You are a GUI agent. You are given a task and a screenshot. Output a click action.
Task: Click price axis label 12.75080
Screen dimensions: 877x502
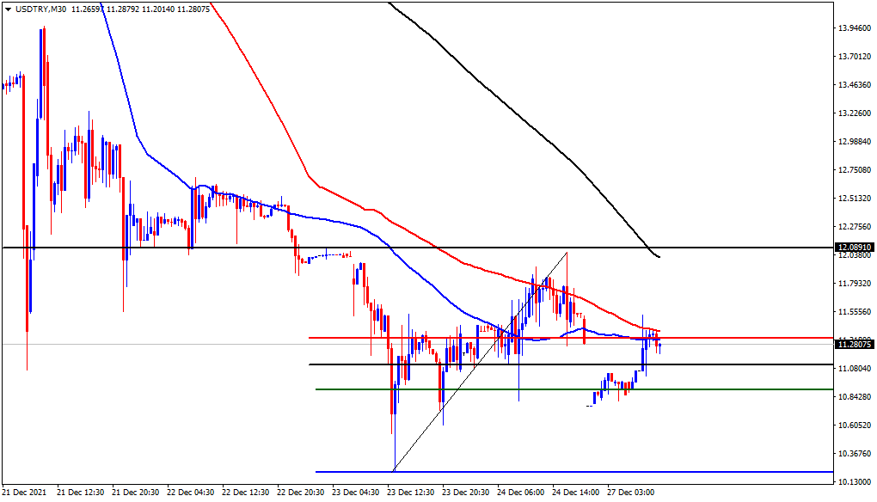855,170
